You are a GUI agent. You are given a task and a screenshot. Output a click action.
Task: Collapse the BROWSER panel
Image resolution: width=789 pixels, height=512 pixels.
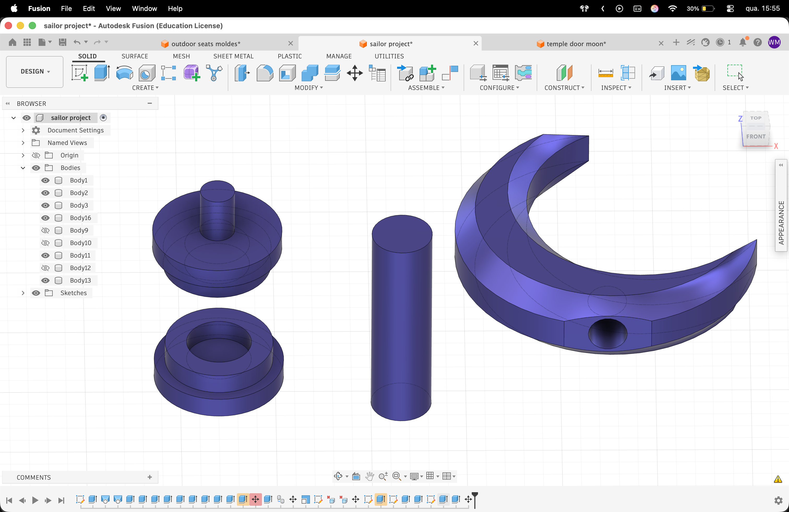coord(8,103)
